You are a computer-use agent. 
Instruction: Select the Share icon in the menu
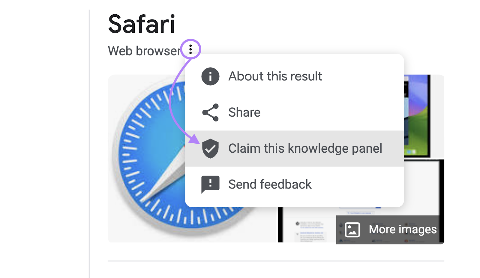click(210, 113)
